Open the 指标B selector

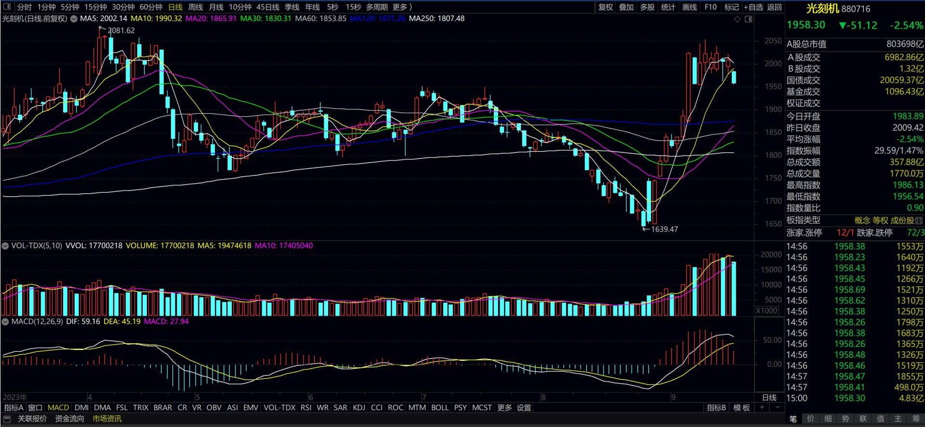716,408
